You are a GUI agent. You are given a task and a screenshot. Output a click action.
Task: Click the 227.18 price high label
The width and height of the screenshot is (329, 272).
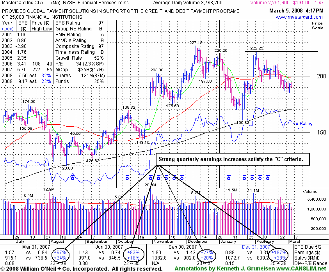196,43
